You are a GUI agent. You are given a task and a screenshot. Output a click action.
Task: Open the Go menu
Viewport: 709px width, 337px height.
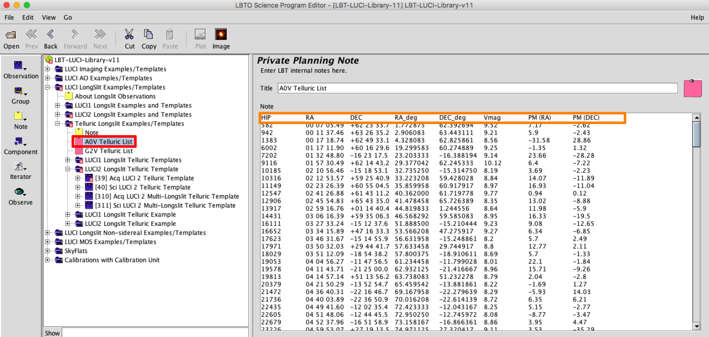[x=68, y=18]
